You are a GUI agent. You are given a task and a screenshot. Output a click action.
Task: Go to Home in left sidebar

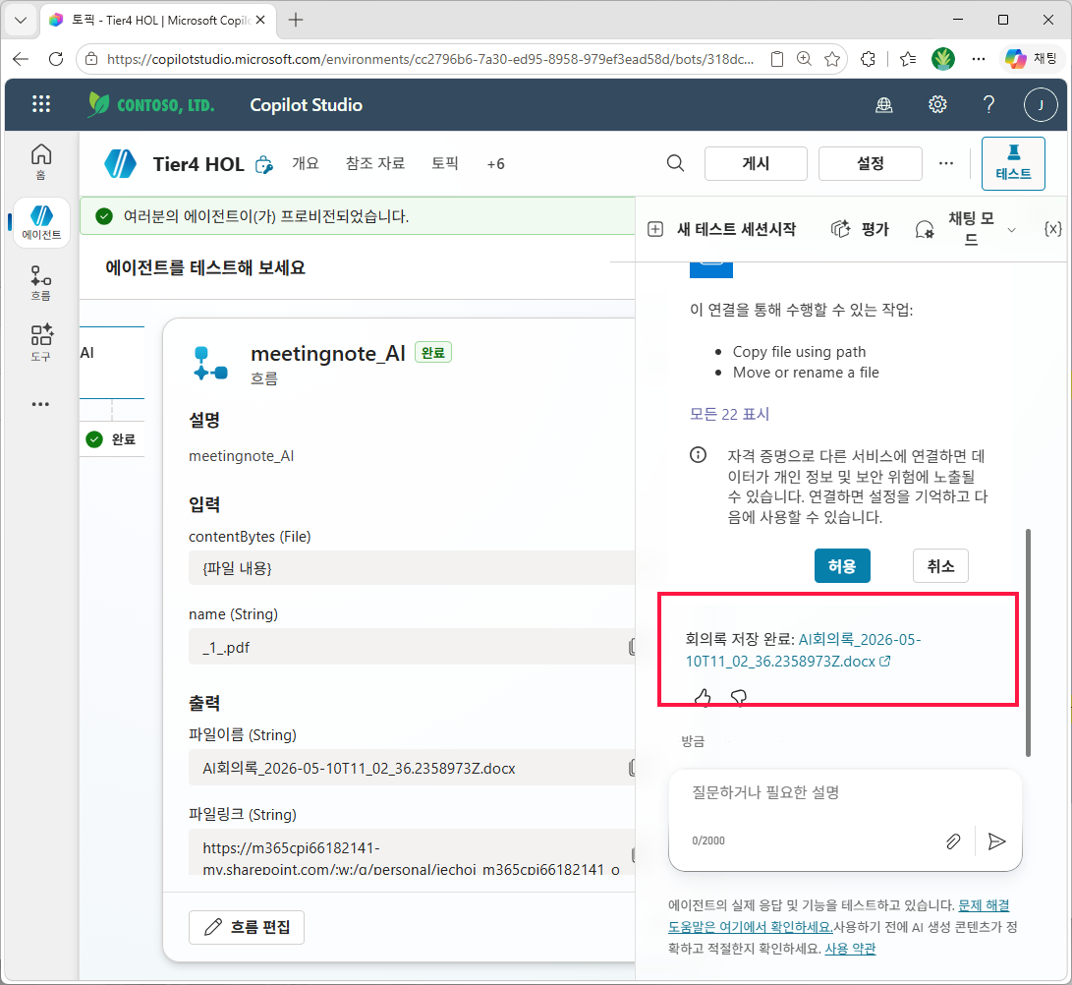(41, 161)
